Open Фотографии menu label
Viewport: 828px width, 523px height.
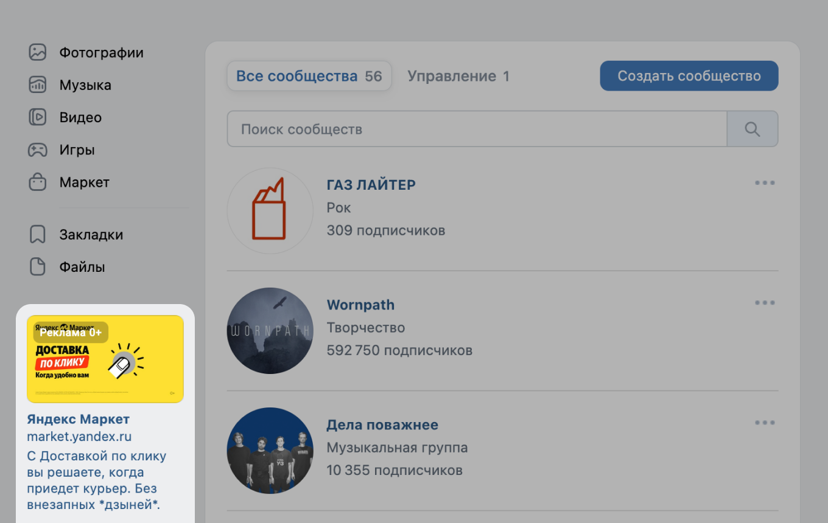(x=102, y=53)
